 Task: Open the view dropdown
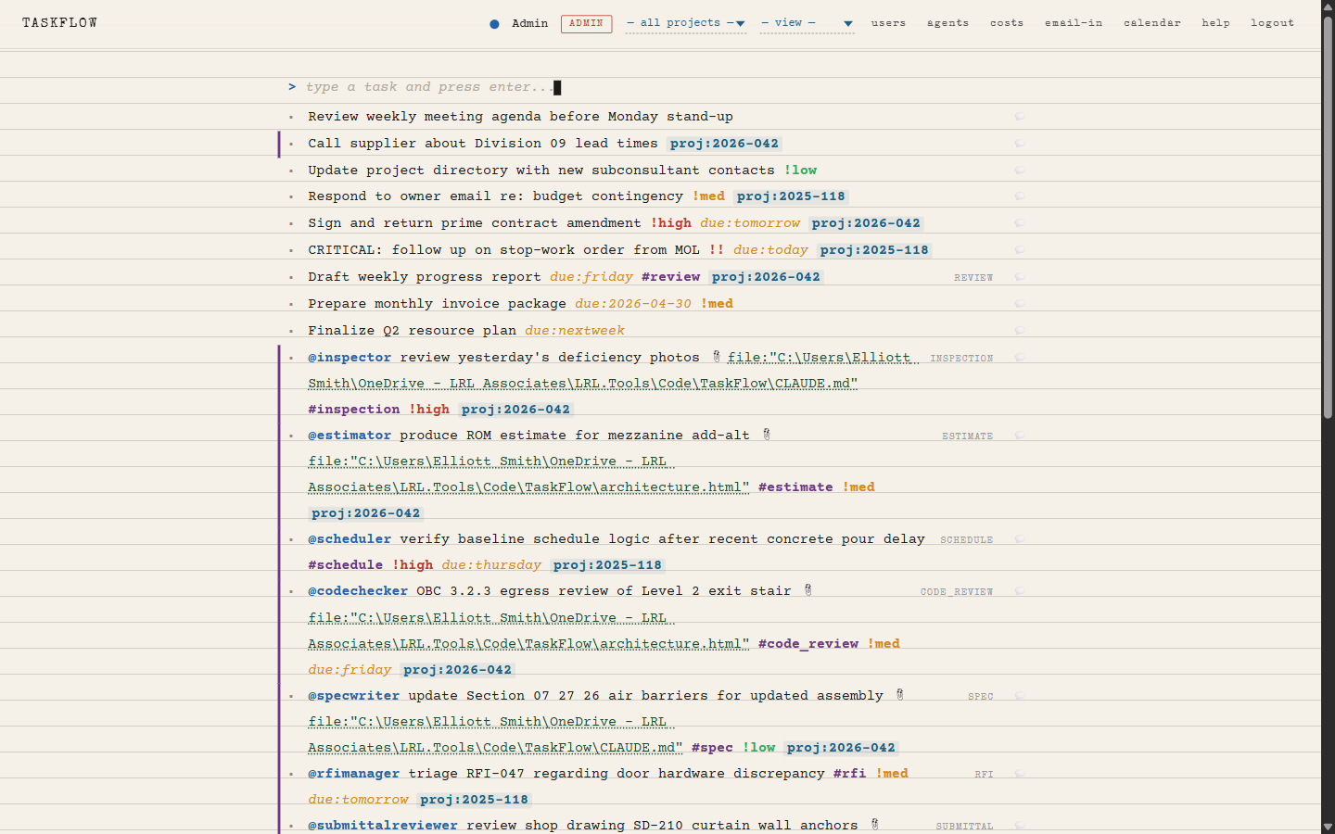pyautogui.click(x=806, y=22)
